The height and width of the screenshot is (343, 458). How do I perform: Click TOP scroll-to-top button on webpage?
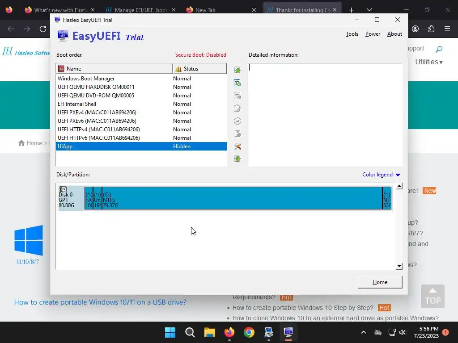433,297
